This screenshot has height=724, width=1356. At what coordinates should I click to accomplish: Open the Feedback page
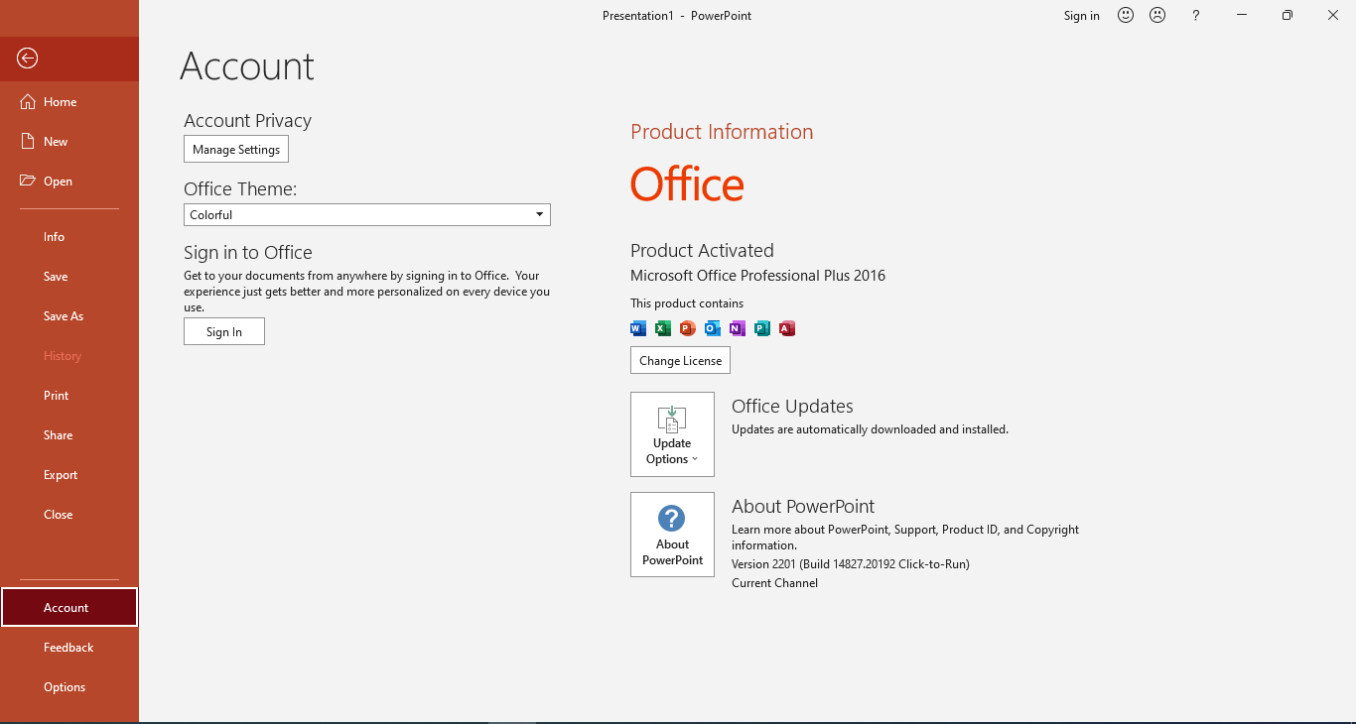click(69, 648)
